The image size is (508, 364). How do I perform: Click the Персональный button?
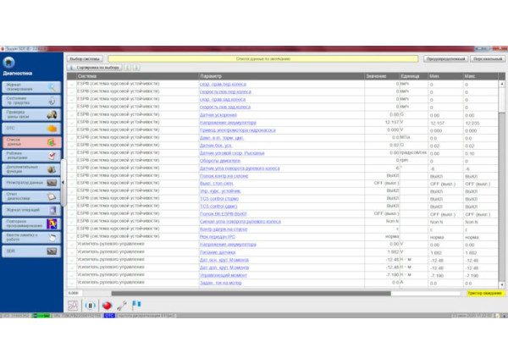point(488,58)
